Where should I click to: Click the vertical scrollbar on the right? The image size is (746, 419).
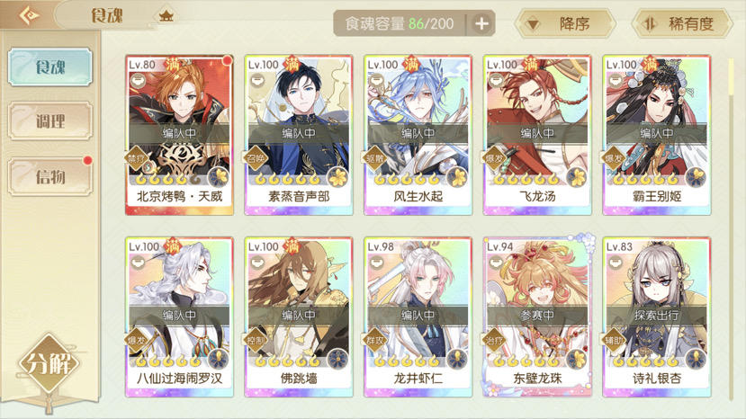[x=732, y=228]
